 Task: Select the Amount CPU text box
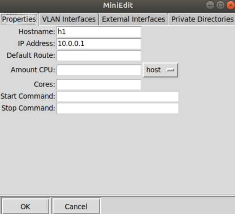click(x=99, y=70)
